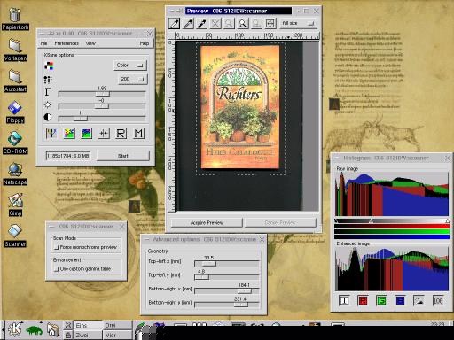Click the Bottom-right x slider handle
The image size is (454, 340).
(x=244, y=291)
